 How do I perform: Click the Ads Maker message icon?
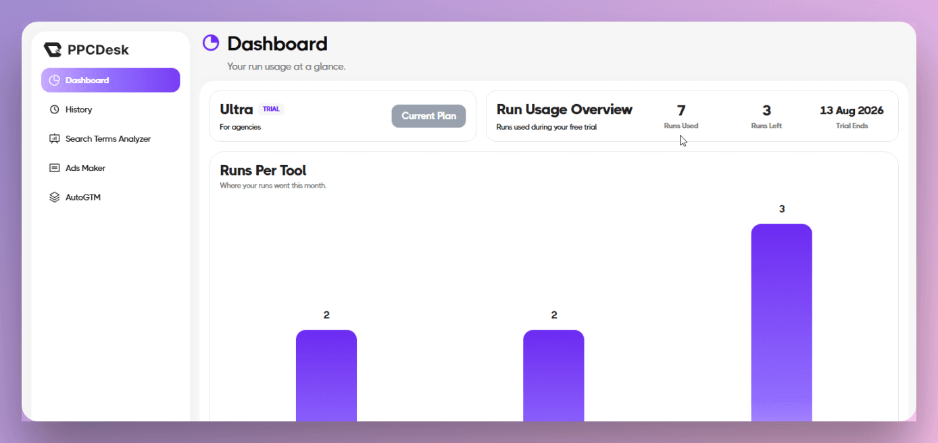tap(55, 168)
